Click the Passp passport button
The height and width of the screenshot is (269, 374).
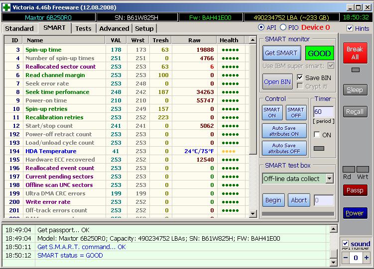[355, 190]
